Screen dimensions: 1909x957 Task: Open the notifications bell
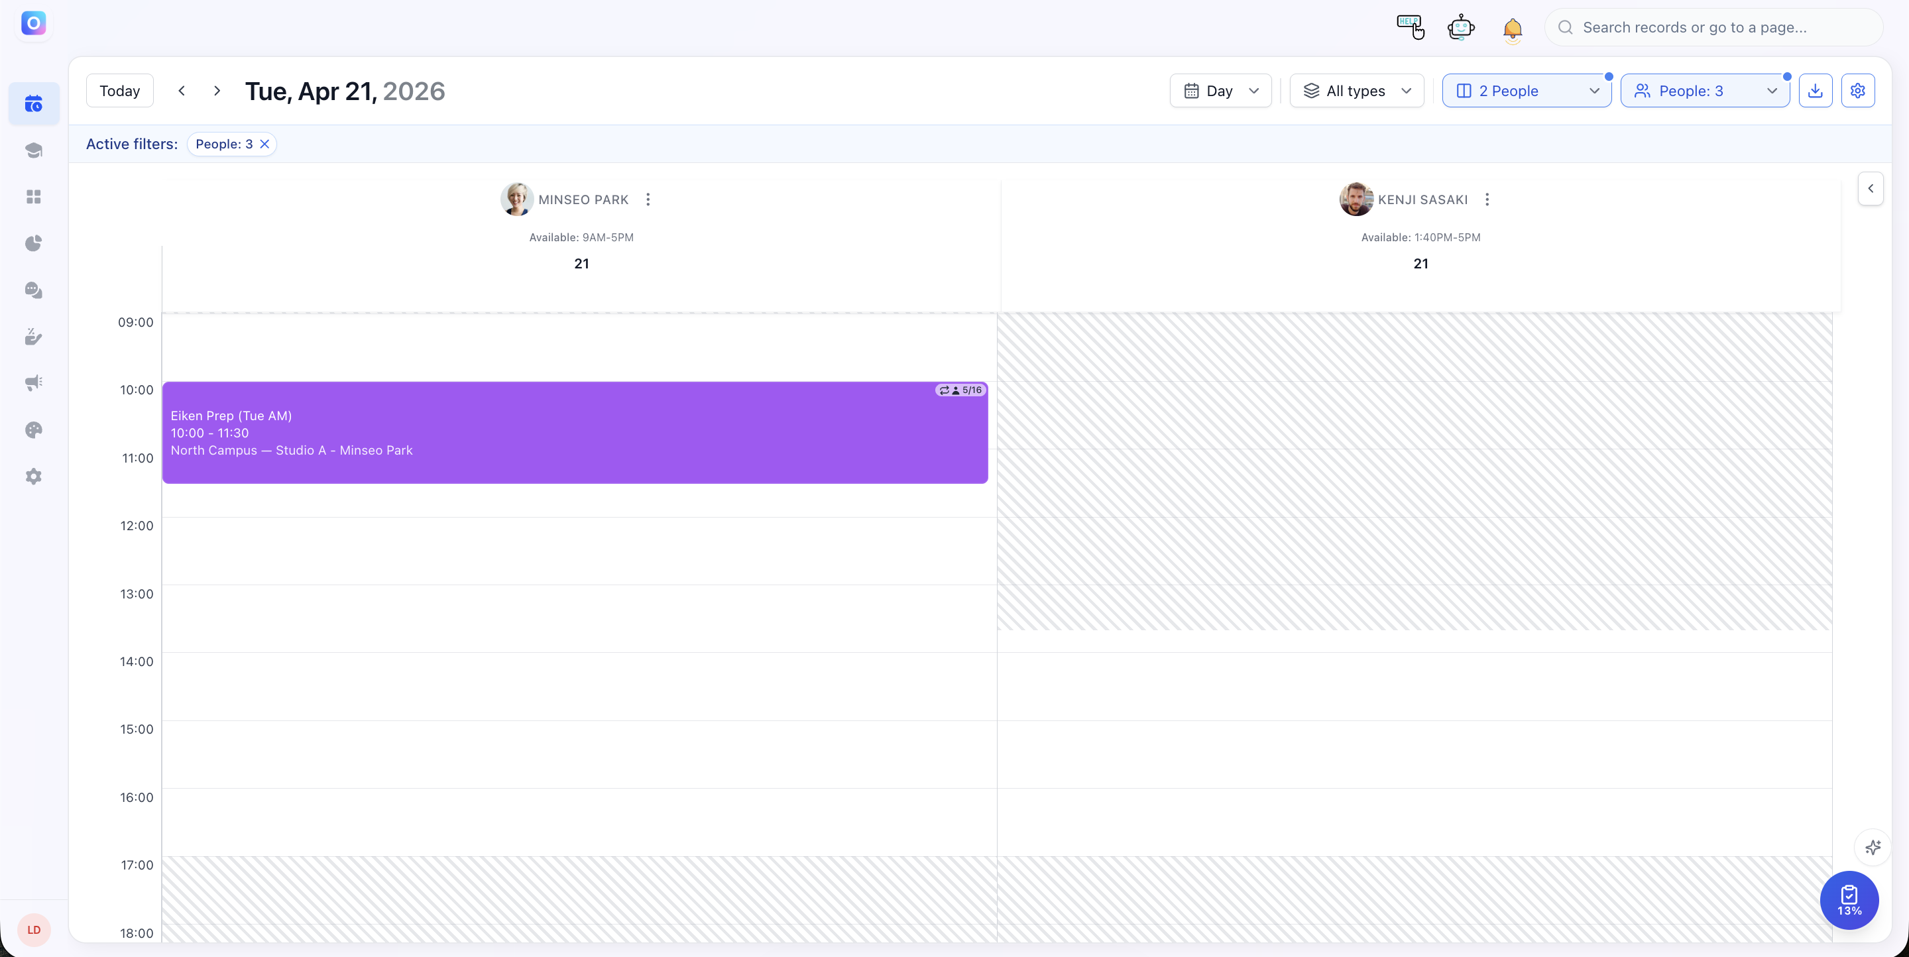(x=1513, y=29)
